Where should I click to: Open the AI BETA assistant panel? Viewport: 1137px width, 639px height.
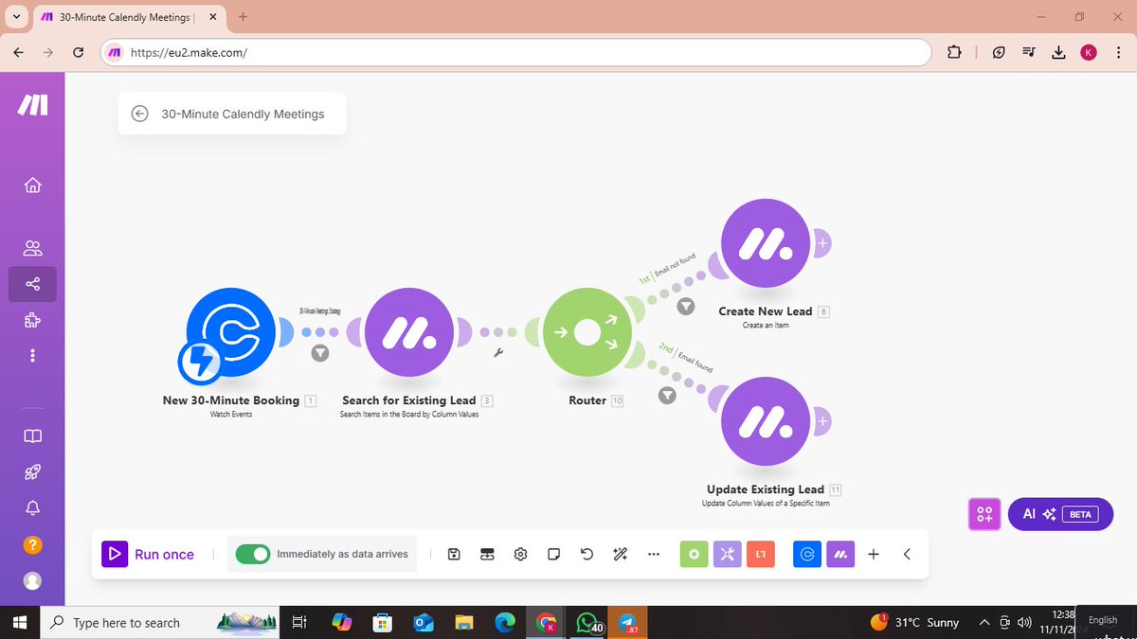[1060, 514]
